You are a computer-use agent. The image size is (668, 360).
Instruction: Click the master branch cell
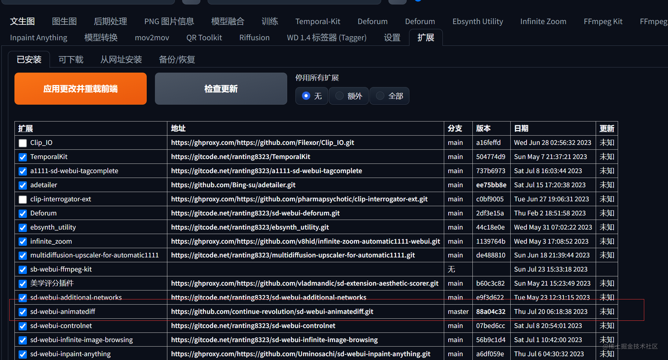pos(458,311)
